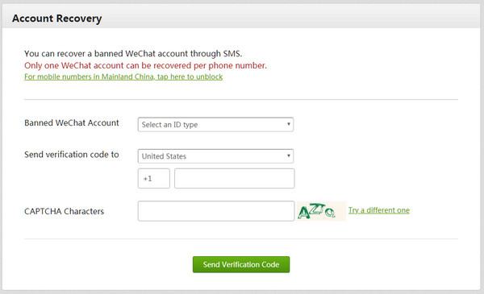The height and width of the screenshot is (294, 484).
Task: Click the Send verification code to label
Action: click(72, 155)
